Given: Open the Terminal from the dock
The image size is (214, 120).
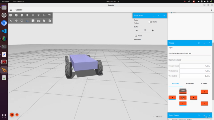Looking at the screenshot, I should (x=4, y=47).
